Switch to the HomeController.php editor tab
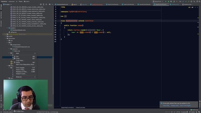201x113 pixels. [145, 4]
